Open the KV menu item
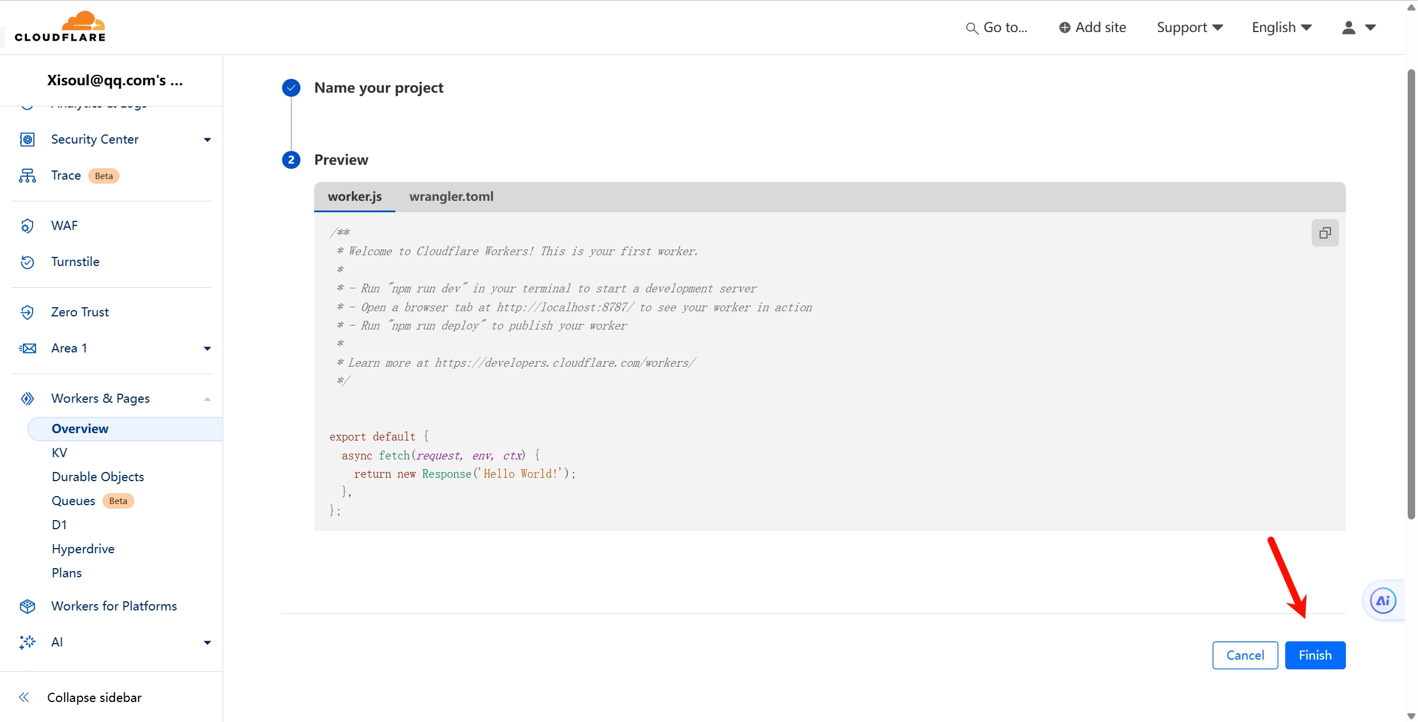The height and width of the screenshot is (722, 1418). point(59,453)
